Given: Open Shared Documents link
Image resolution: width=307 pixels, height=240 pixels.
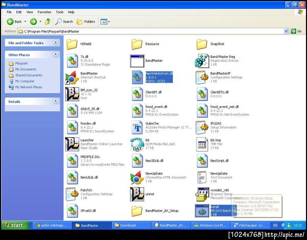Looking at the screenshot, I should [x=29, y=75].
